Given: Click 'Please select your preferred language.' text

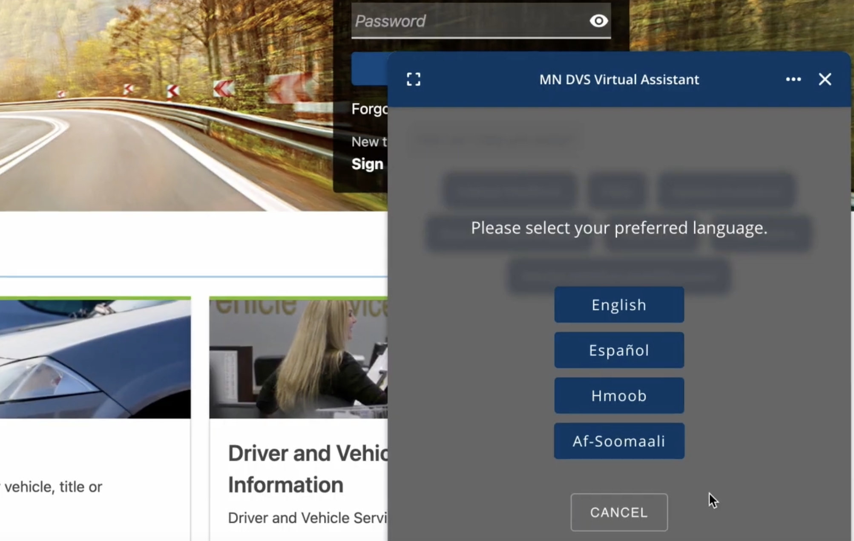Looking at the screenshot, I should 619,228.
